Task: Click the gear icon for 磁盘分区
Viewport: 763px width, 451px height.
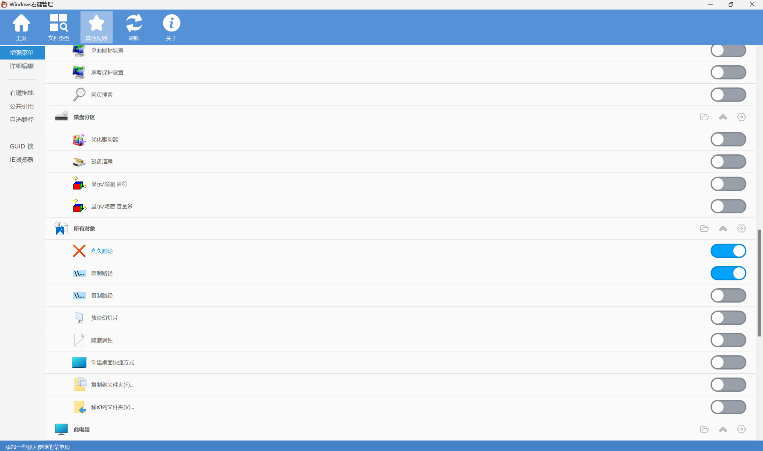Action: point(741,117)
